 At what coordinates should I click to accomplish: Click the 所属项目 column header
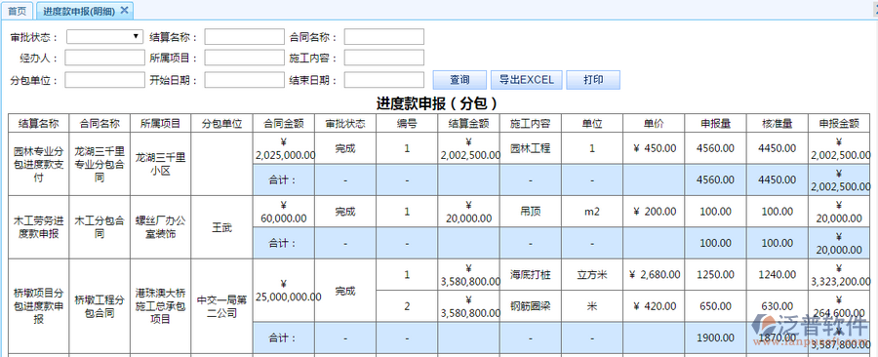click(161, 123)
